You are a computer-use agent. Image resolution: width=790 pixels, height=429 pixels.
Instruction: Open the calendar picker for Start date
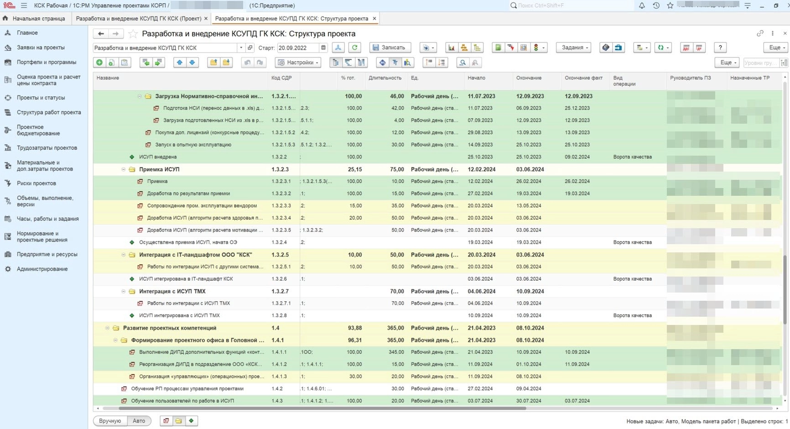323,47
